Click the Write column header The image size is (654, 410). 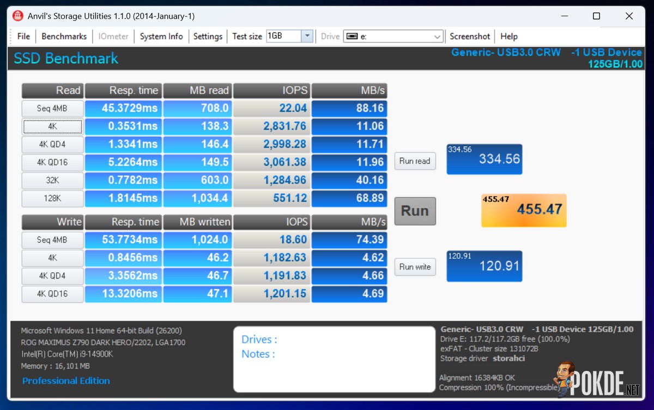tap(52, 222)
